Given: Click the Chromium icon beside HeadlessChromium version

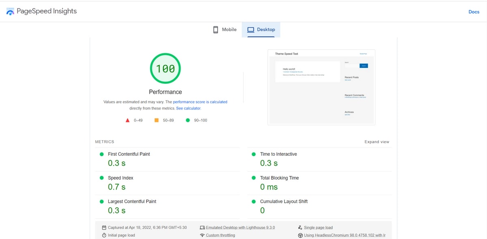Looking at the screenshot, I should click(300, 235).
